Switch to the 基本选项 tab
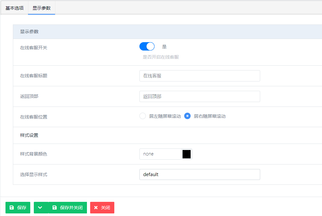The height and width of the screenshot is (216, 322). [14, 8]
